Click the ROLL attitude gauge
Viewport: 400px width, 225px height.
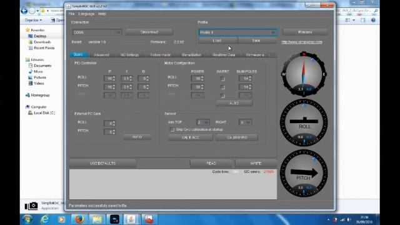tap(304, 123)
